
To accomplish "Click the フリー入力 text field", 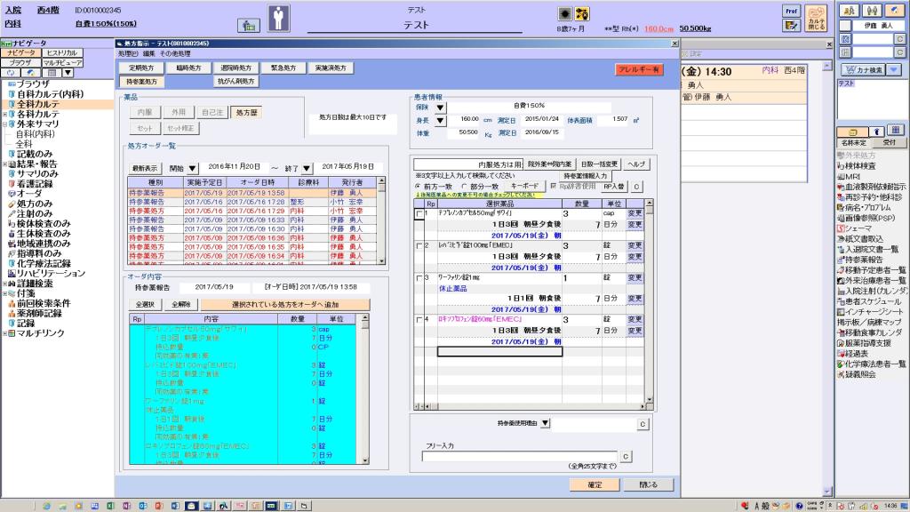I will pos(518,456).
